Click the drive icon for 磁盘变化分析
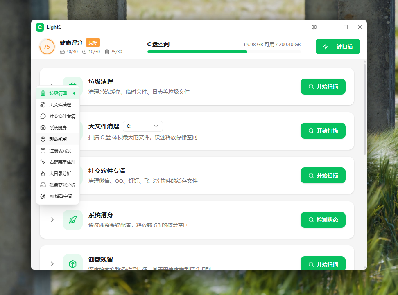The width and height of the screenshot is (398, 295). pos(43,185)
